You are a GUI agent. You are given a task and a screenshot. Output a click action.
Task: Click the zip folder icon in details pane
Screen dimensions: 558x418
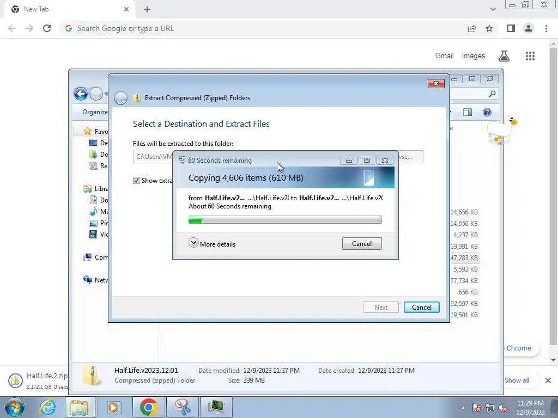(x=92, y=376)
